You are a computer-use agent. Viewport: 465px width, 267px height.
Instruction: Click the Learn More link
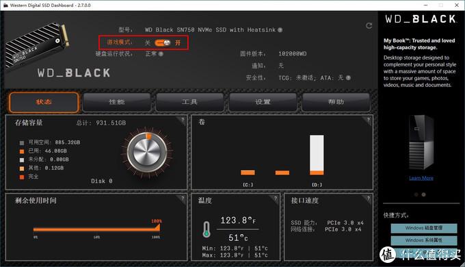(421, 178)
